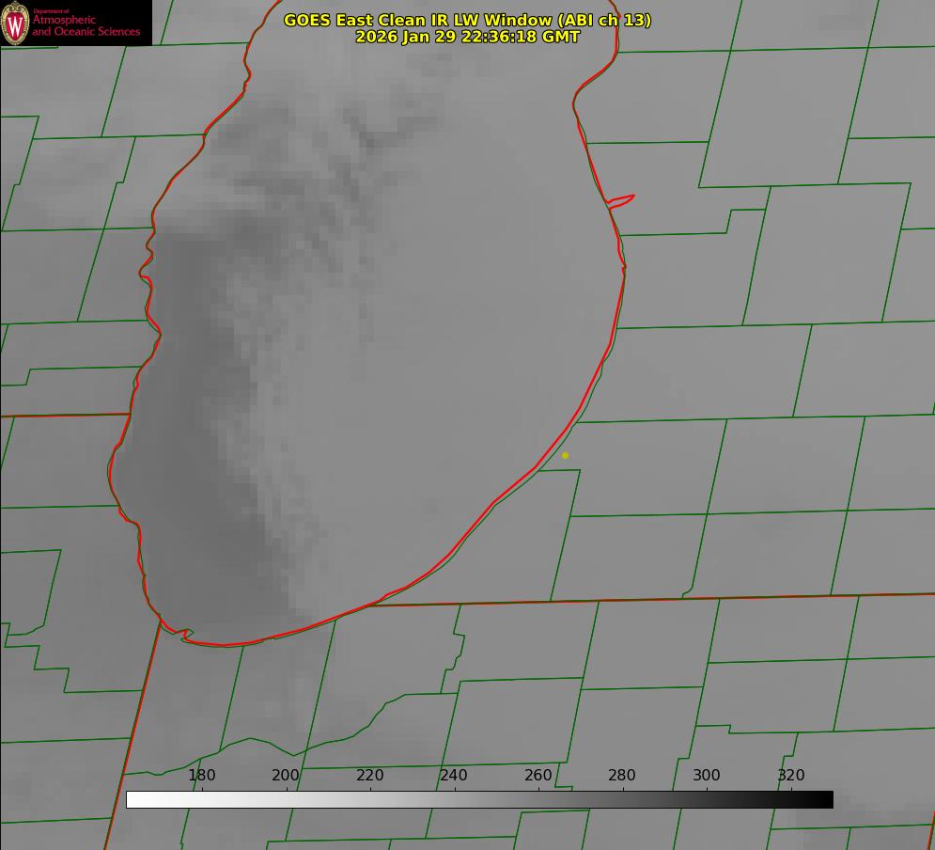The width and height of the screenshot is (935, 850).
Task: Click the 2026 Jan 29 timestamp text
Action: (x=467, y=37)
